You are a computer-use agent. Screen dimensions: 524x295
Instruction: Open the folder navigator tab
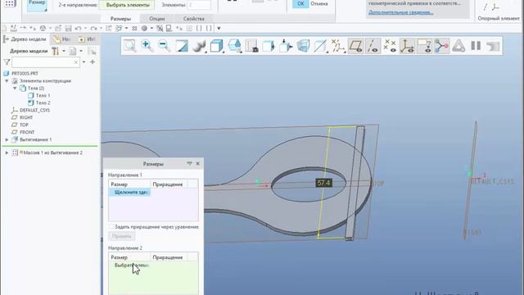click(62, 39)
